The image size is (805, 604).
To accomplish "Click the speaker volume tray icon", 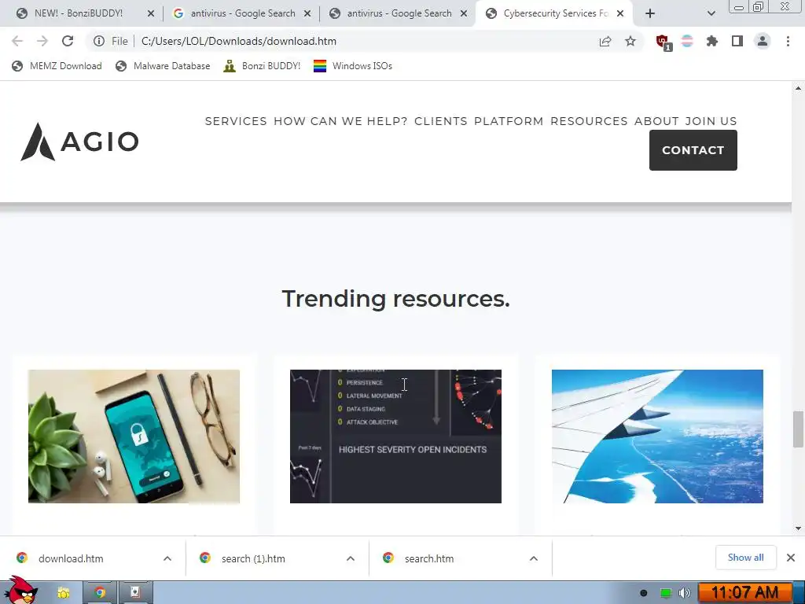I will 685,593.
